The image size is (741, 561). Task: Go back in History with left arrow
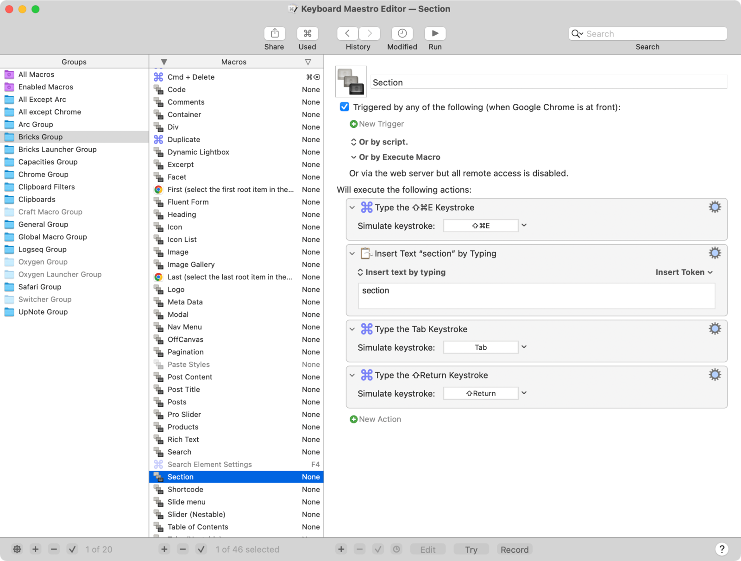347,34
